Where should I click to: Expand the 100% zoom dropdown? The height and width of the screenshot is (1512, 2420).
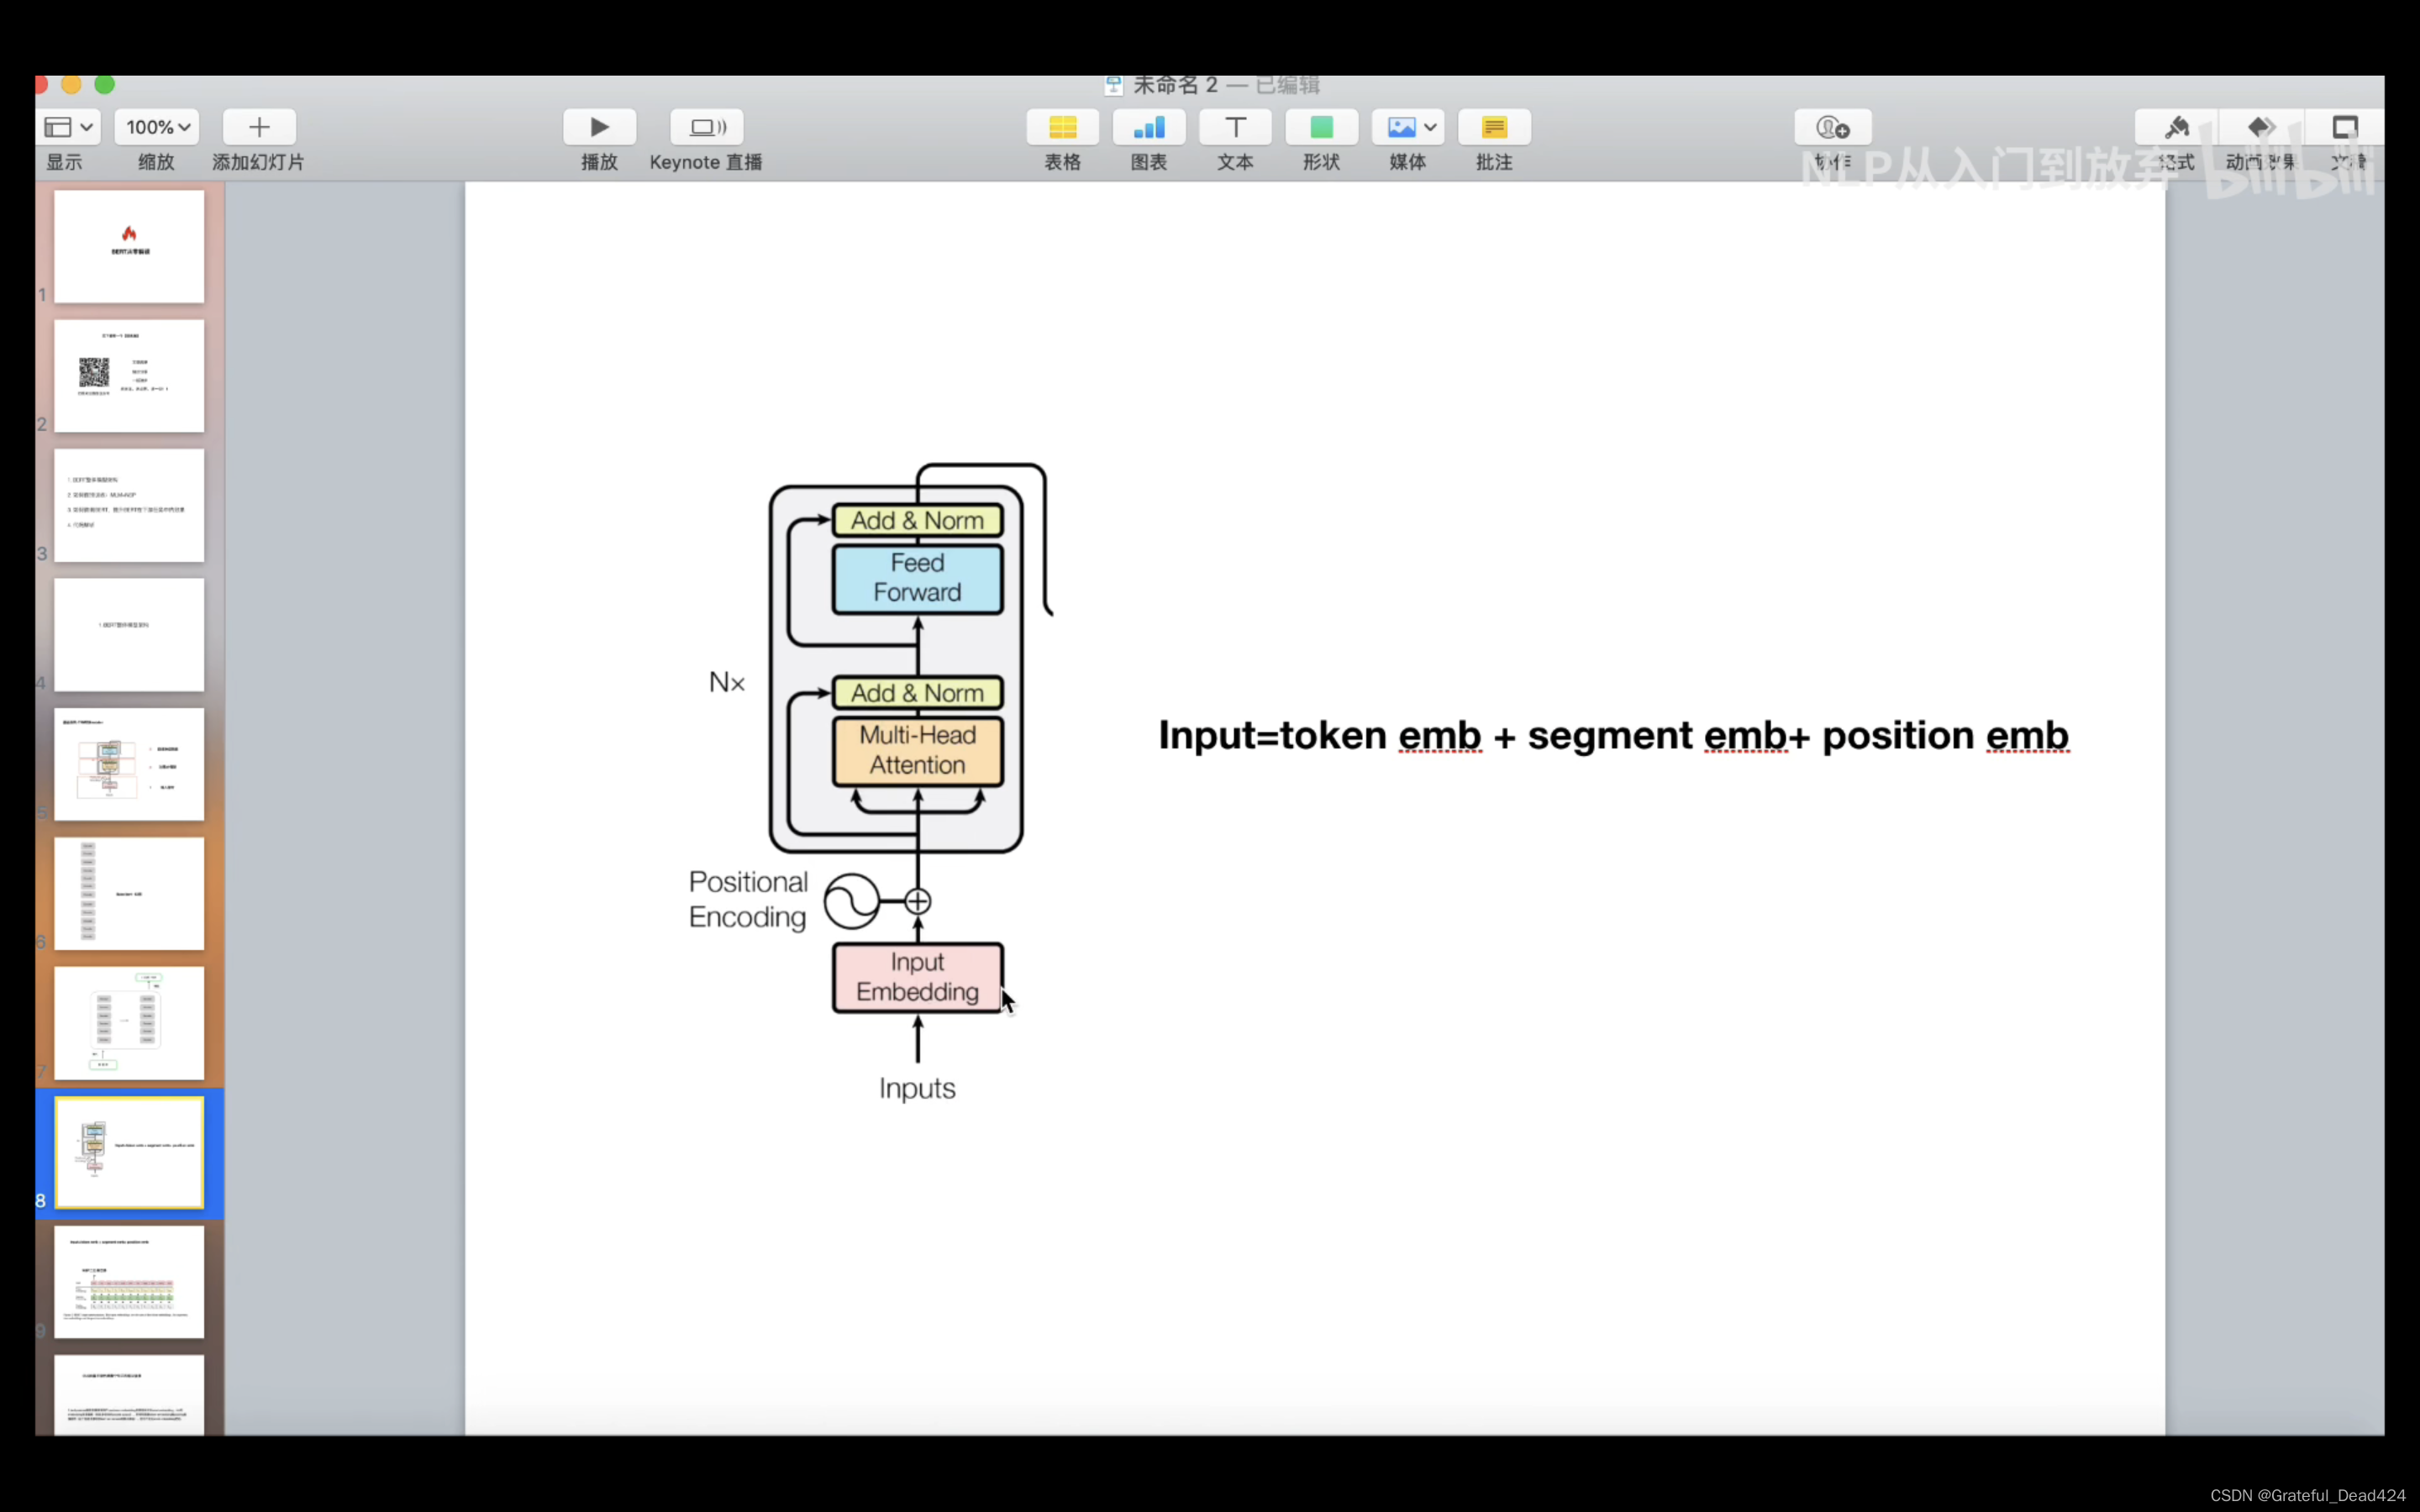(157, 127)
